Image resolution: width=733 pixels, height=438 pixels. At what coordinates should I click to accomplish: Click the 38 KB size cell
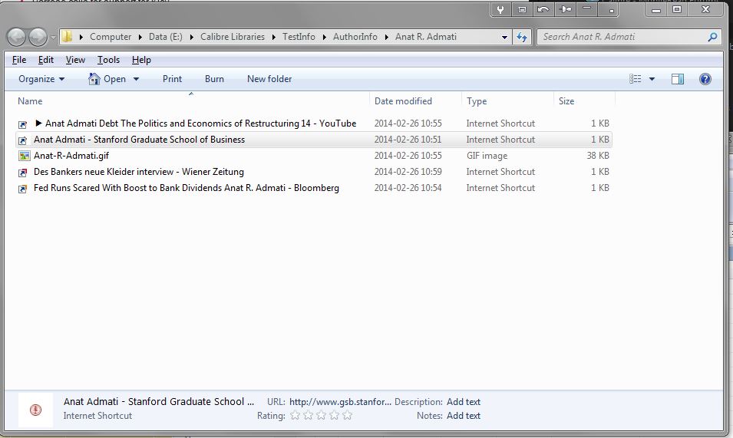coord(598,156)
